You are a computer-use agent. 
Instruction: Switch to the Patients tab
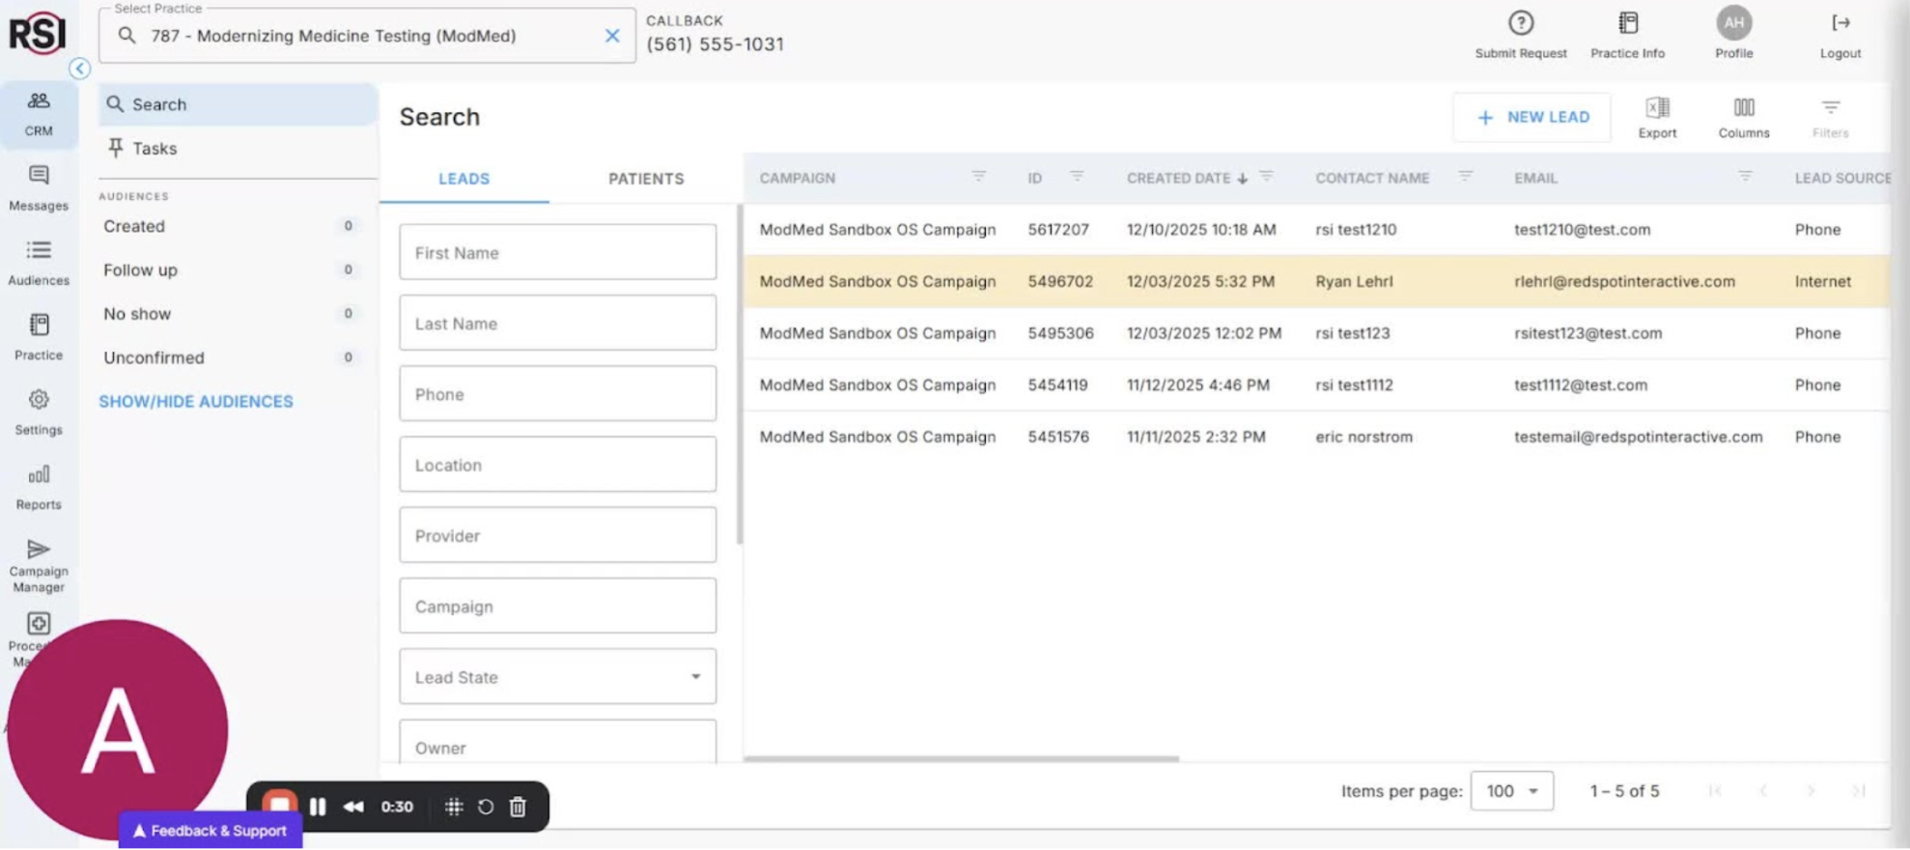click(645, 179)
